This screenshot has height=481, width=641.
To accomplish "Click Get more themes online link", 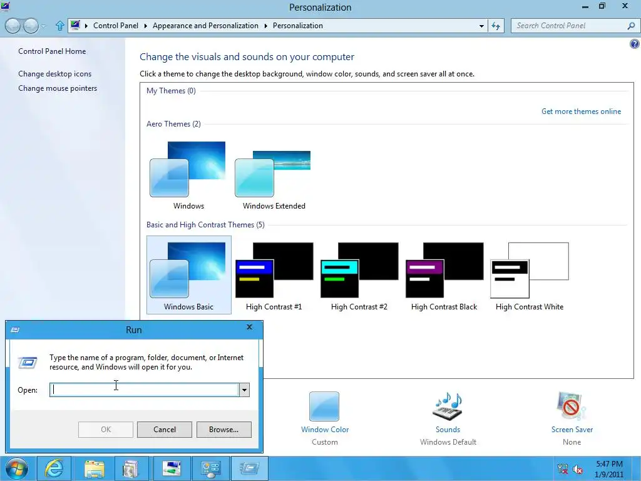I will 581,111.
